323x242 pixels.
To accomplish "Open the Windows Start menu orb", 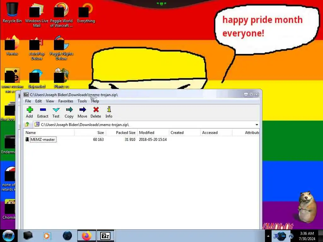I will click(8, 236).
